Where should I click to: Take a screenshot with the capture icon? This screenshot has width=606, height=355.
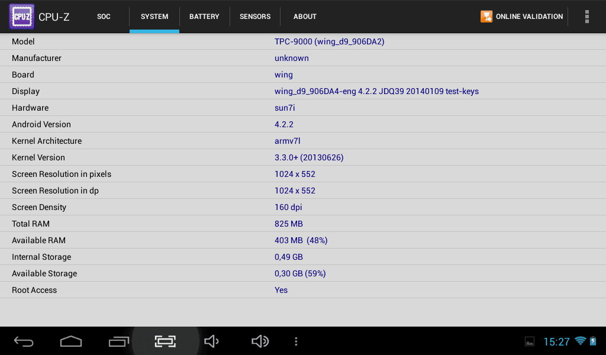[166, 341]
